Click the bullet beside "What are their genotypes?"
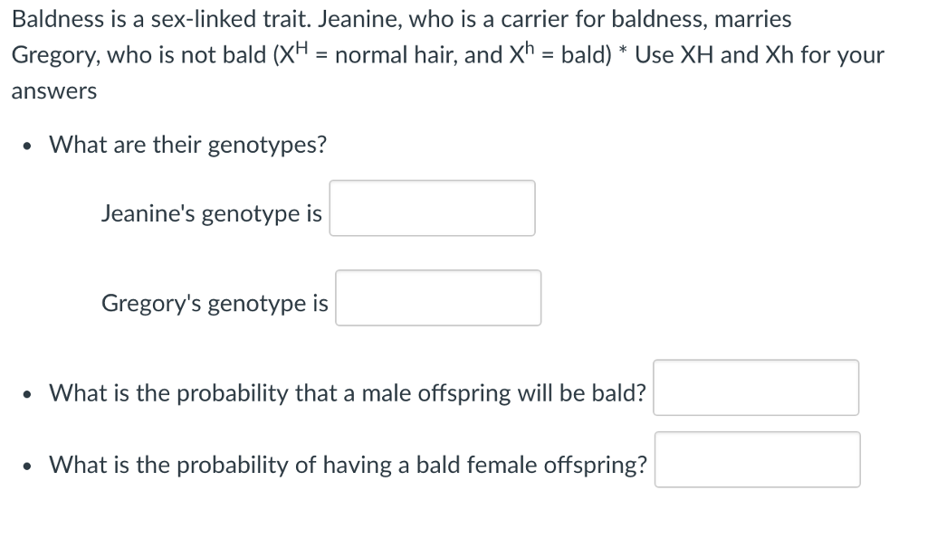Image resolution: width=927 pixels, height=556 pixels. tap(26, 146)
